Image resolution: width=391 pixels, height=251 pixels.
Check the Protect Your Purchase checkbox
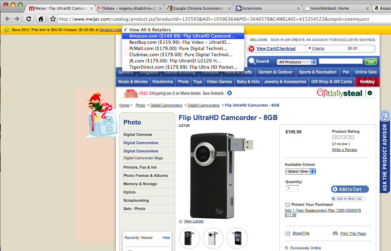click(x=288, y=205)
